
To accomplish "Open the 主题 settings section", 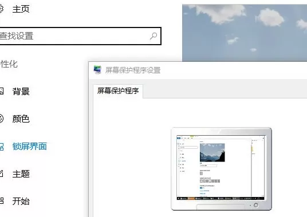I will click(x=21, y=173).
